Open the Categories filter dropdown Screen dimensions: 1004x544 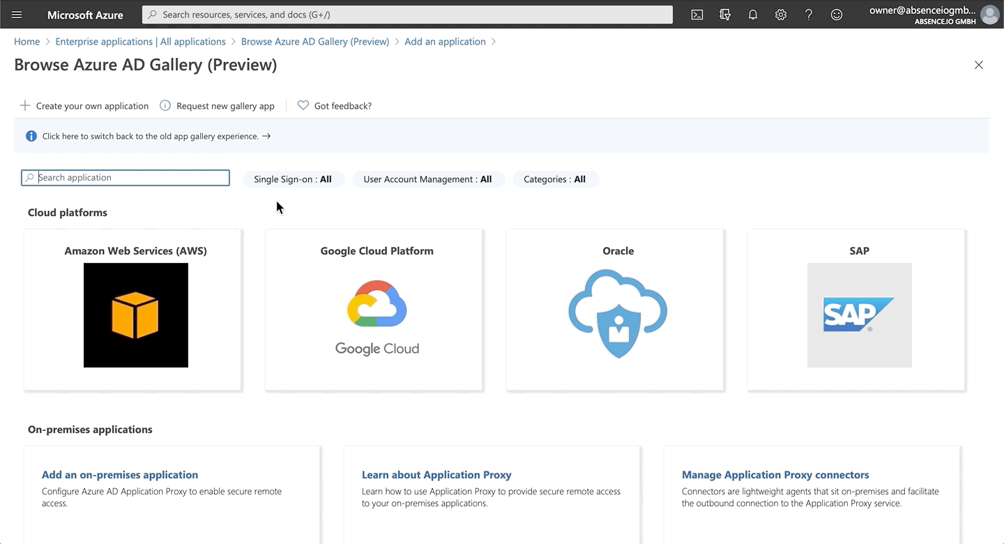point(555,179)
